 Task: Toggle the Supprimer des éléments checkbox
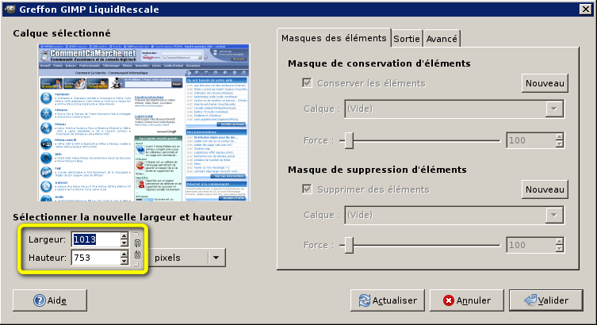[308, 189]
